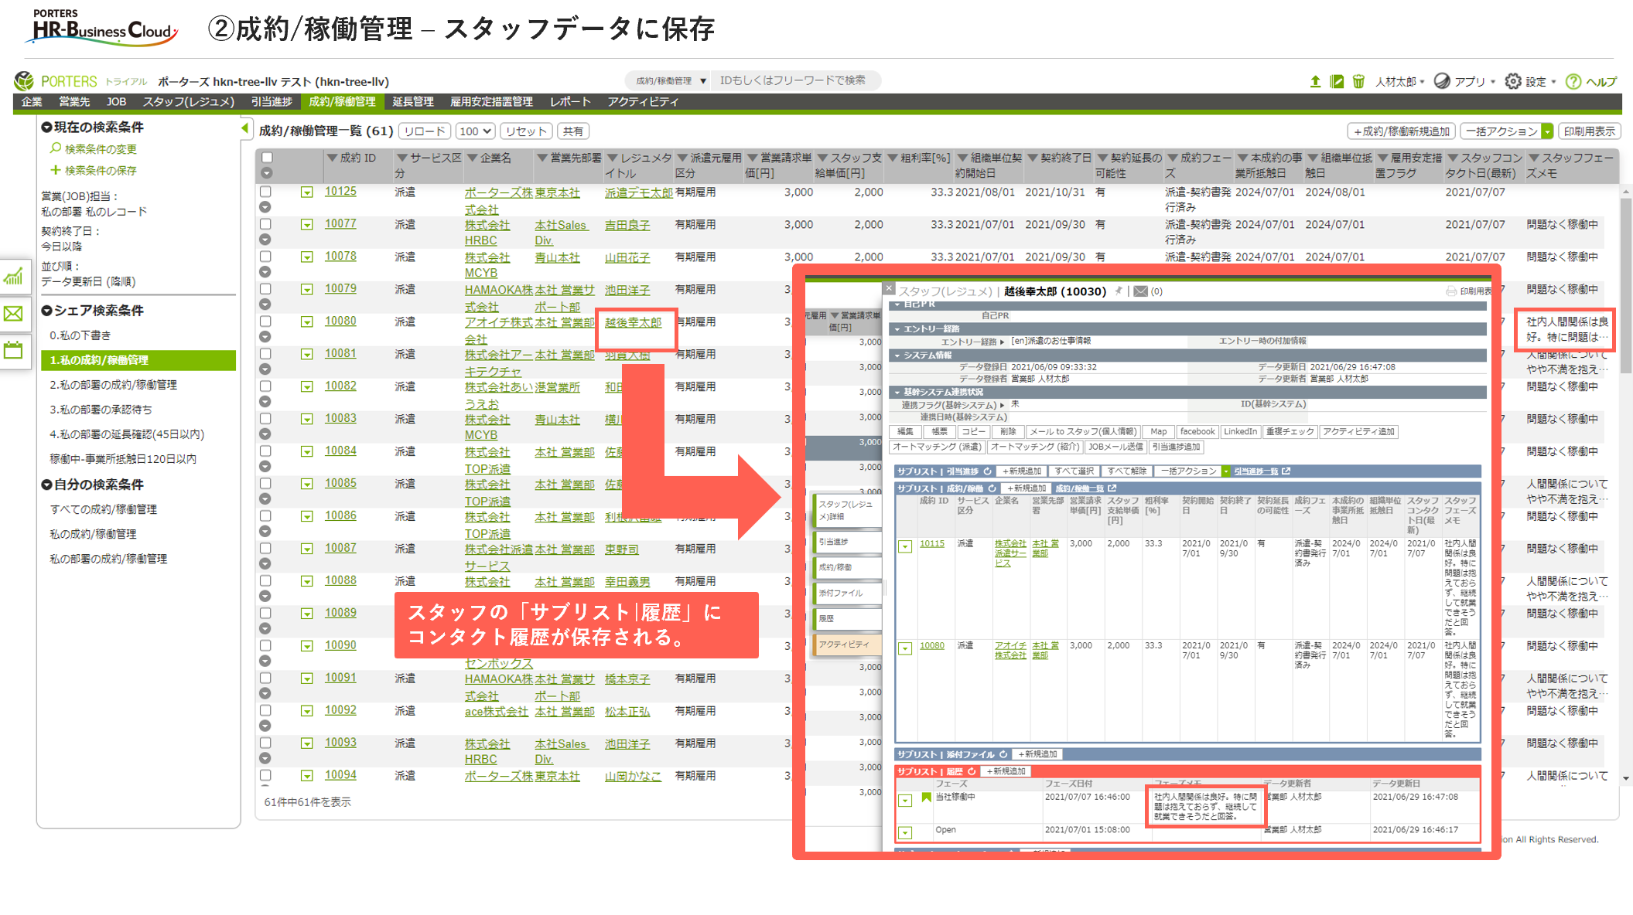
Task: Refresh the サブリスト 成約/稼働 sublist
Action: tap(992, 488)
